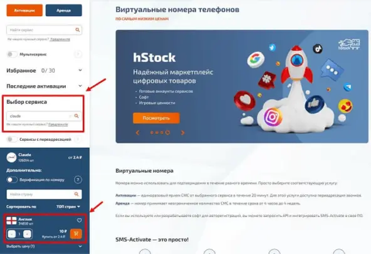Expand Последние активации section chevron
The height and width of the screenshot is (254, 371).
[x=80, y=86]
